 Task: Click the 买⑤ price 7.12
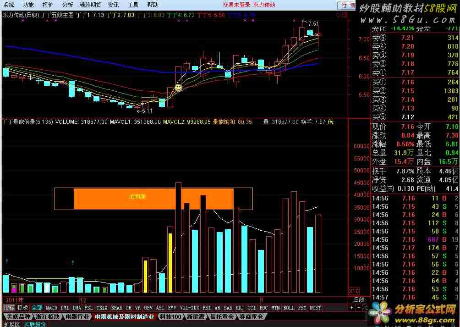click(407, 117)
